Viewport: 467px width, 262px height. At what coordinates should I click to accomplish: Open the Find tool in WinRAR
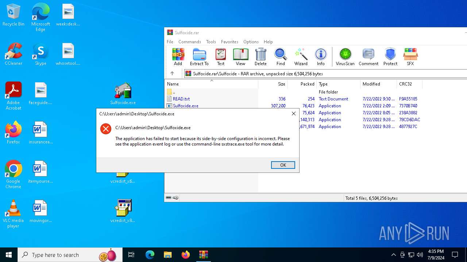(281, 57)
